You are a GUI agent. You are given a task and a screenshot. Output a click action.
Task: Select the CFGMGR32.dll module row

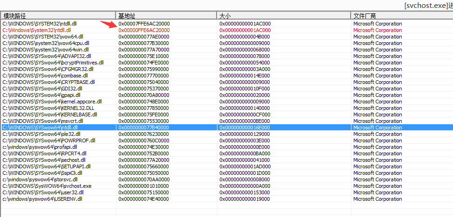(227, 69)
